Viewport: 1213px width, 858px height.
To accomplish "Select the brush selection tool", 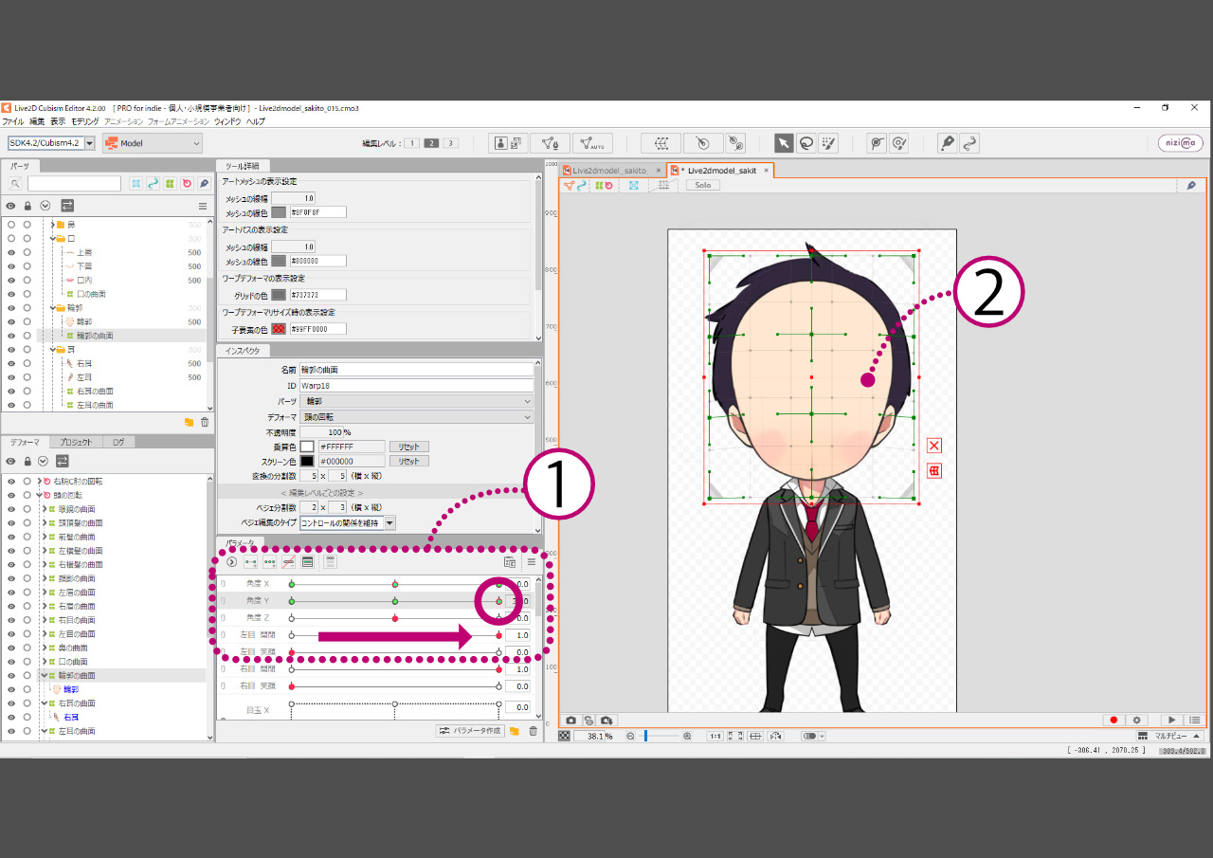I will coord(829,143).
